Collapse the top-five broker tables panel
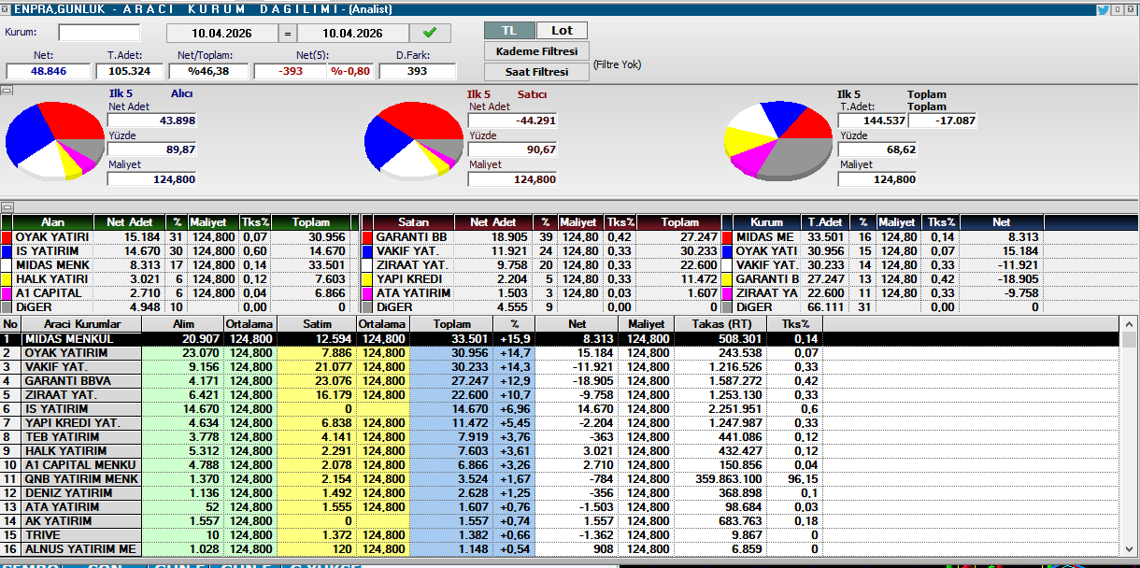Screen dimensions: 1140x568 (x=6, y=206)
